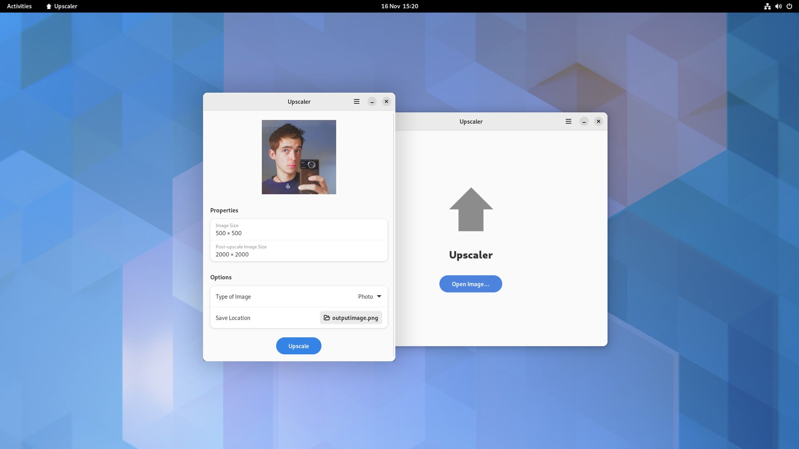Open the network status indicator
The image size is (799, 449).
click(767, 6)
